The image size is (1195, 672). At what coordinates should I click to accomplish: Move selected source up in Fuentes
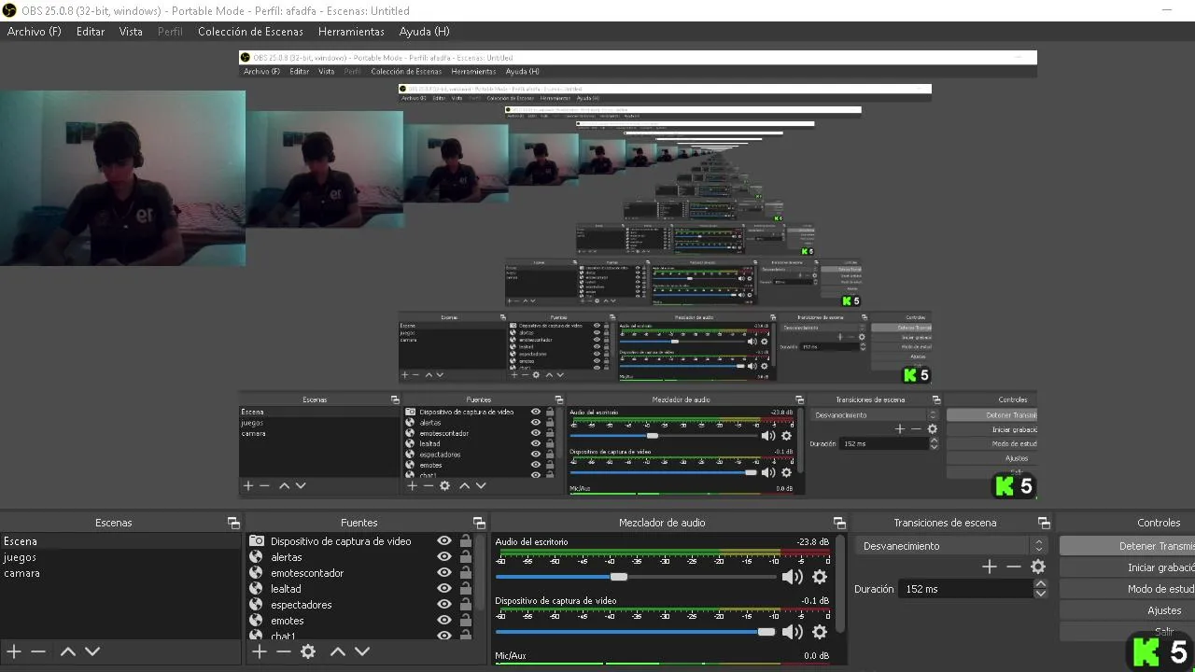[x=338, y=651]
